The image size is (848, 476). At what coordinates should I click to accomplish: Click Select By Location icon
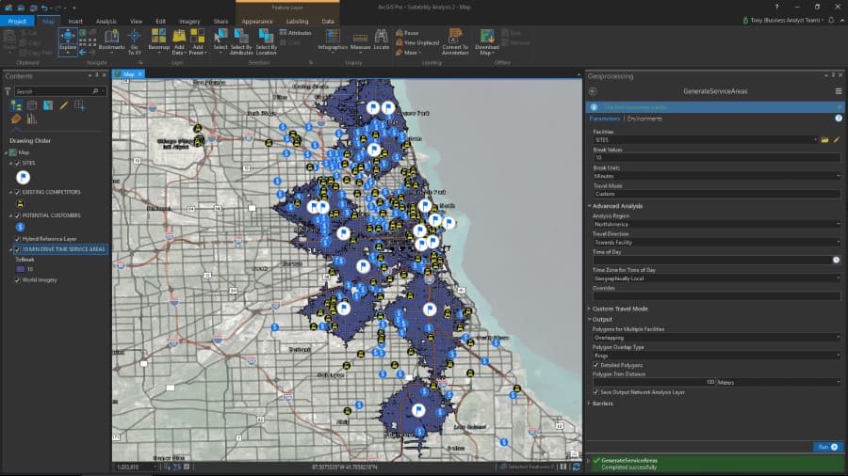pos(267,36)
